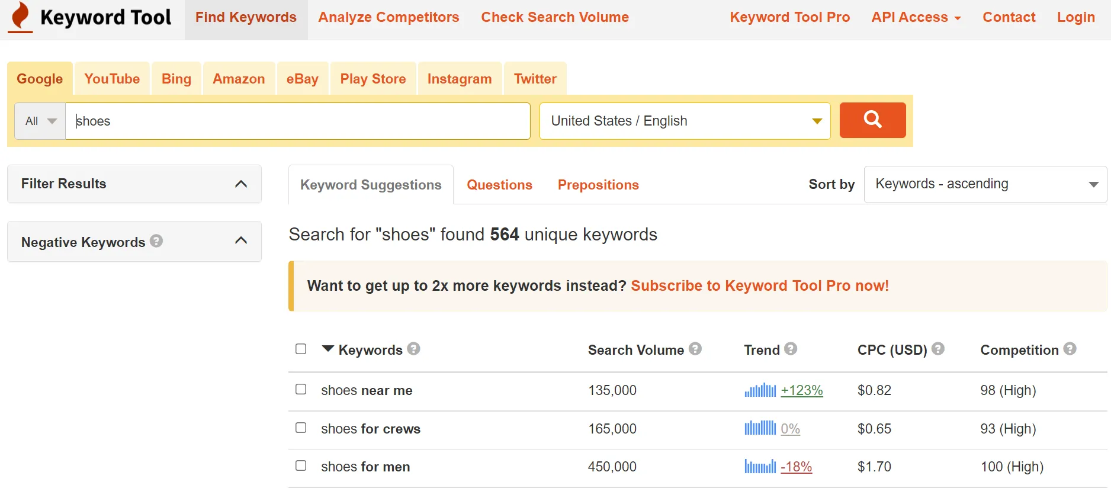Open the Sort by dropdown

(985, 184)
